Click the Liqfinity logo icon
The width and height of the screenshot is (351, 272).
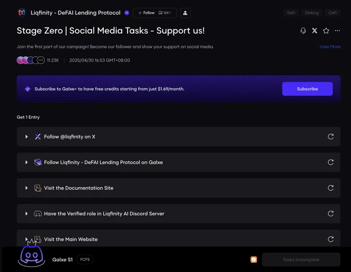[22, 13]
